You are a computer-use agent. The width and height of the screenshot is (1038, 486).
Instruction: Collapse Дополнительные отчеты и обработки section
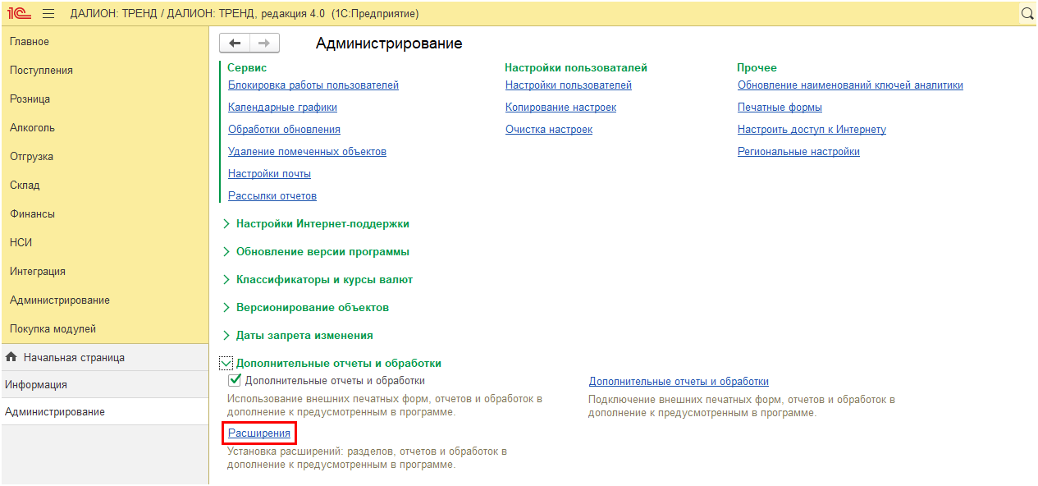pyautogui.click(x=226, y=363)
